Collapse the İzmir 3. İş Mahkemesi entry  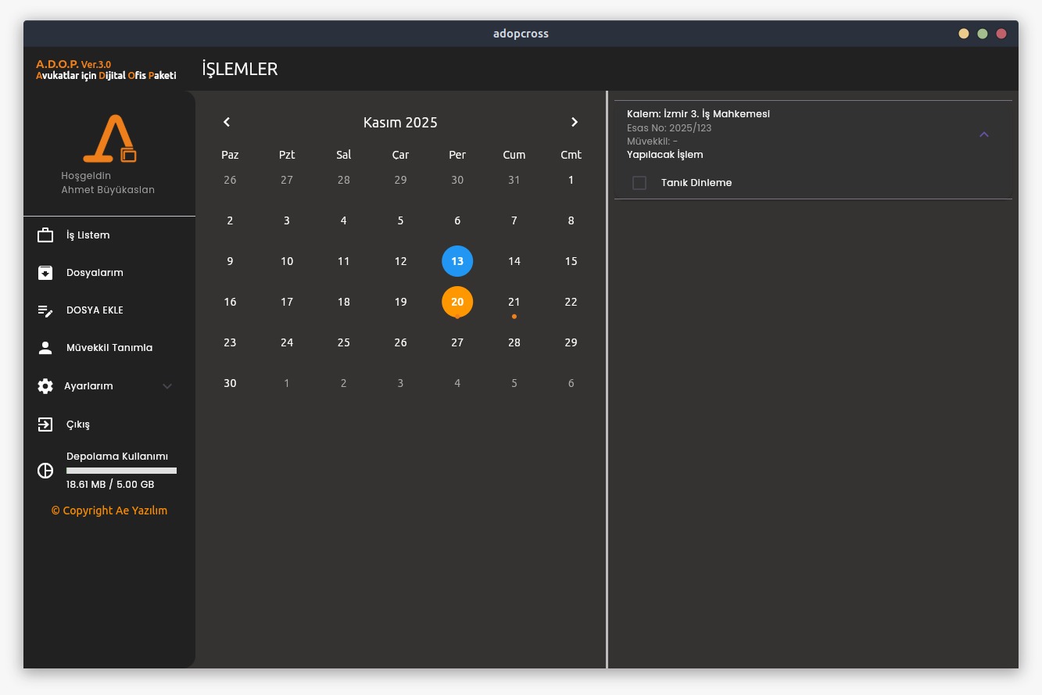coord(984,134)
